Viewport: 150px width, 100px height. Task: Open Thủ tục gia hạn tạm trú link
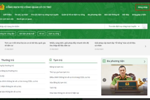click(59, 72)
